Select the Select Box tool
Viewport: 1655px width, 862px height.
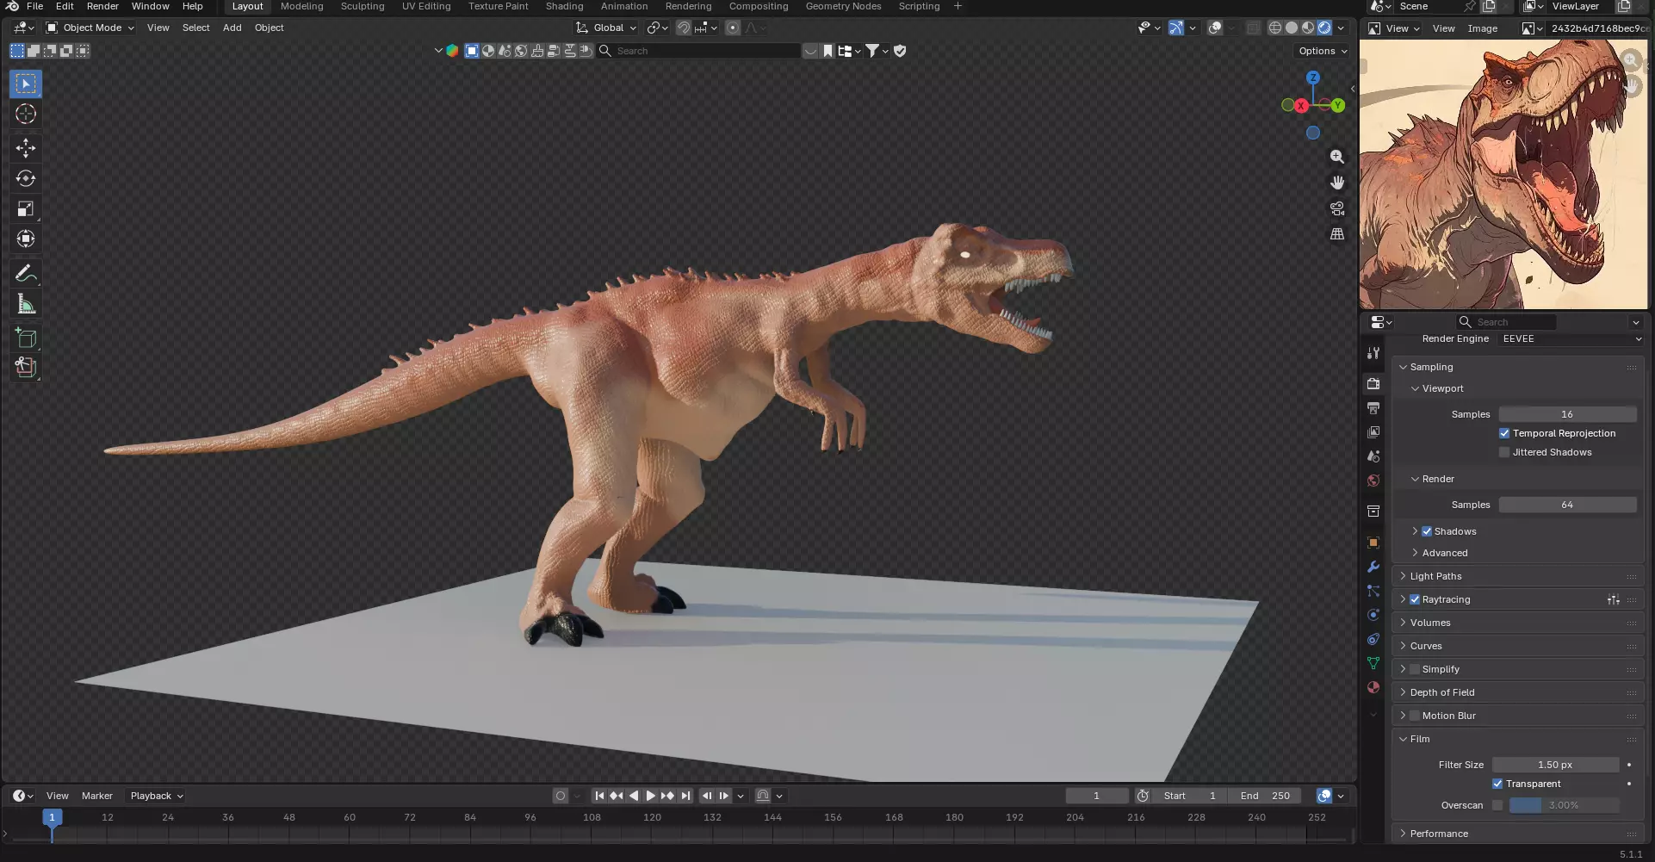[x=26, y=84]
